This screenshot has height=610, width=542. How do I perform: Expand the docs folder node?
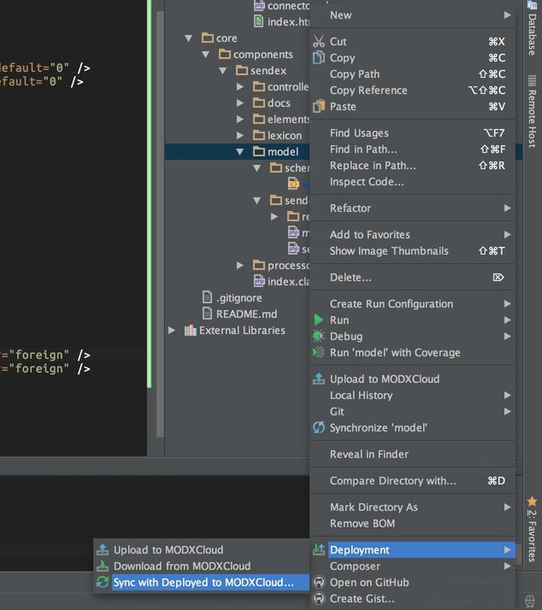241,103
